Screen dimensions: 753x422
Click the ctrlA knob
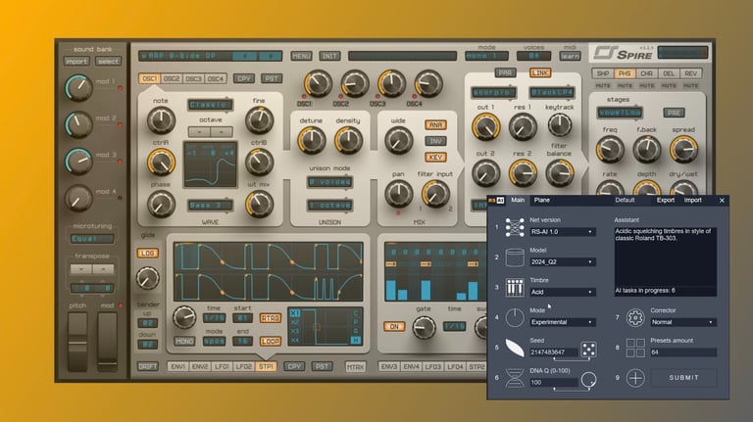pyautogui.click(x=161, y=162)
